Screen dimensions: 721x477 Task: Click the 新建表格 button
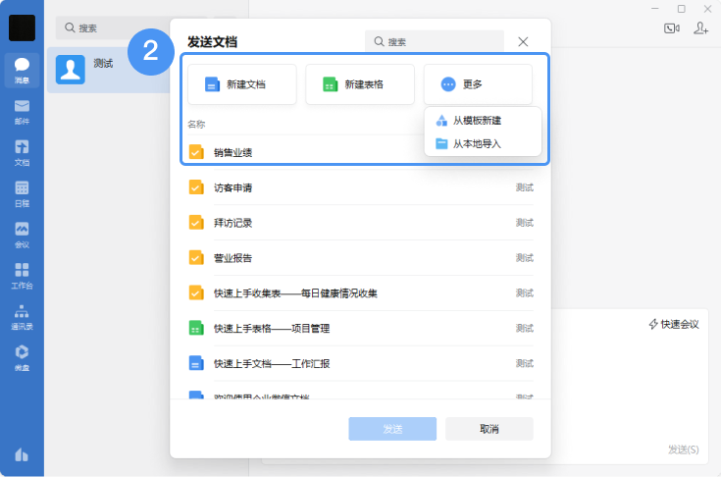tap(360, 85)
